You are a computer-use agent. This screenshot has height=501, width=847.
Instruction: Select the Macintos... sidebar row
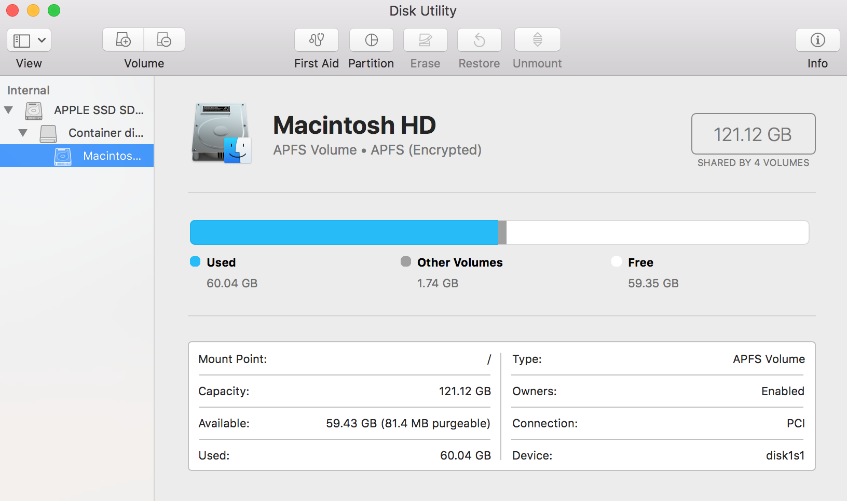(77, 156)
